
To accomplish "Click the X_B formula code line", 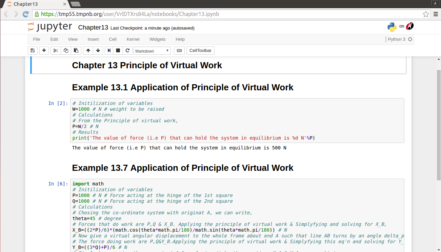I will tap(180, 230).
